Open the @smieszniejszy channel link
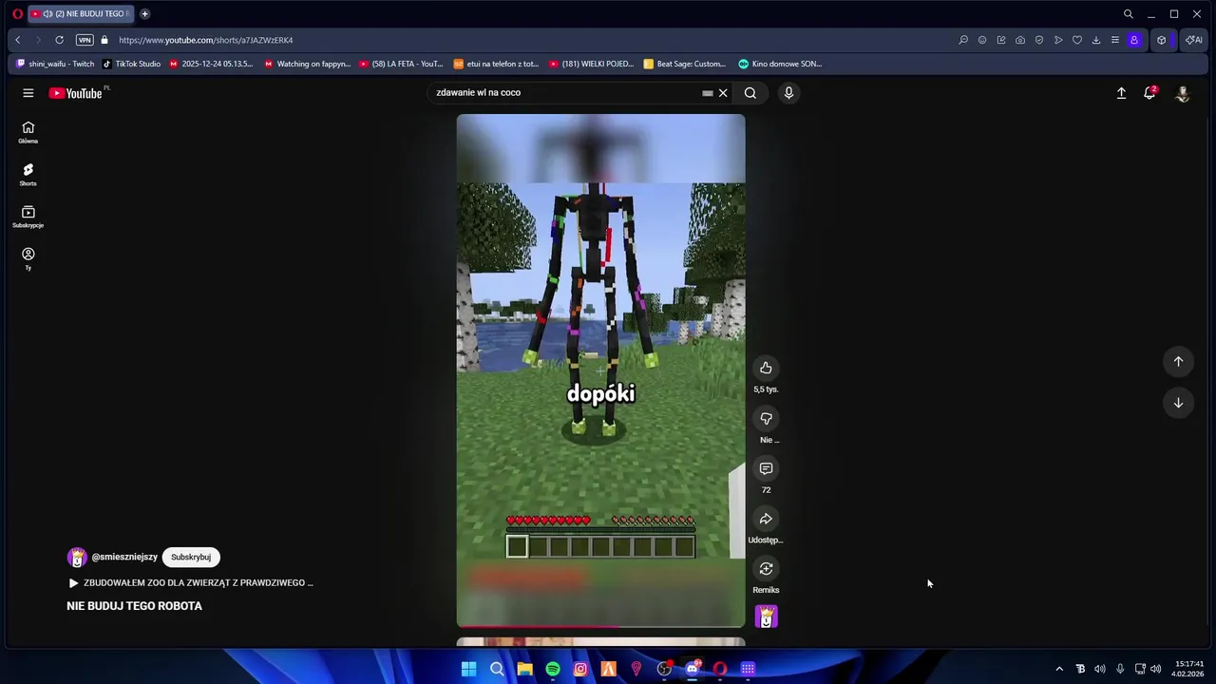1216x684 pixels. tap(124, 558)
